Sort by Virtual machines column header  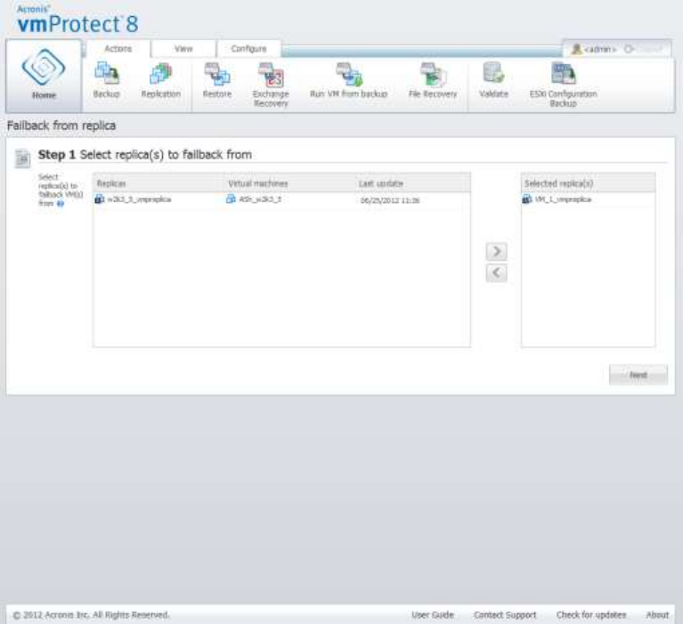[x=289, y=183]
